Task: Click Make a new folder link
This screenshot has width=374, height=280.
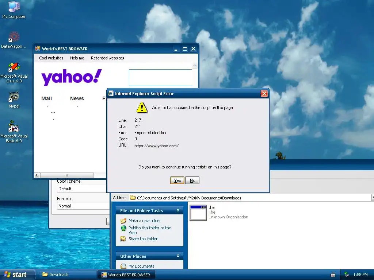Action: [145, 221]
